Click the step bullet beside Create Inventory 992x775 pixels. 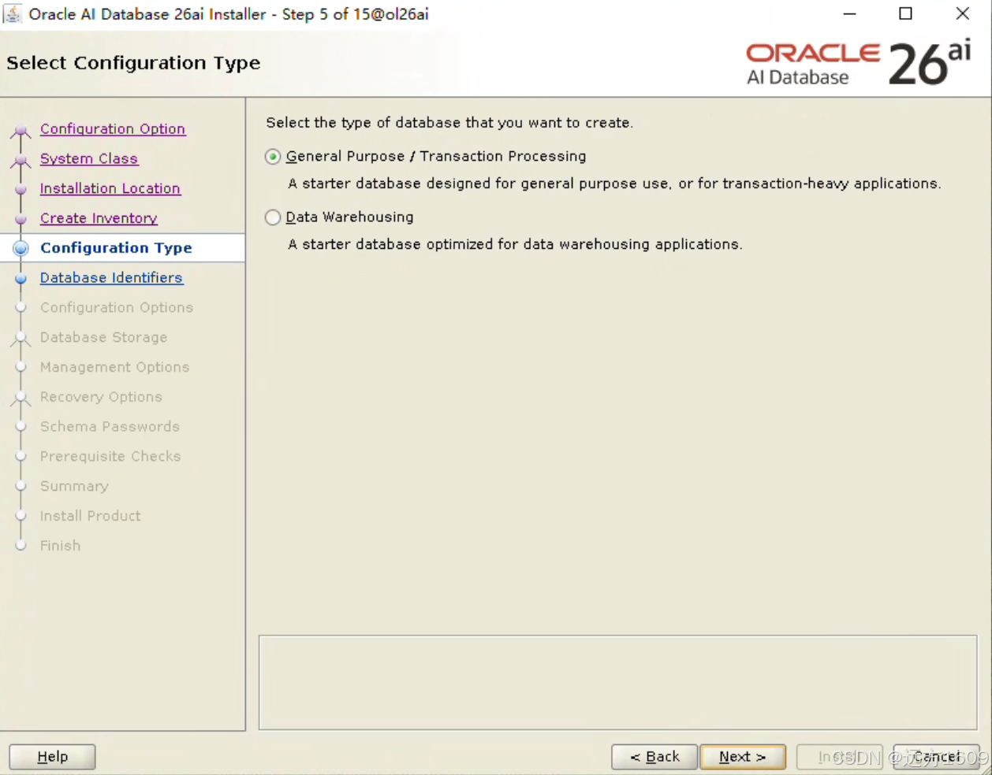tap(21, 219)
